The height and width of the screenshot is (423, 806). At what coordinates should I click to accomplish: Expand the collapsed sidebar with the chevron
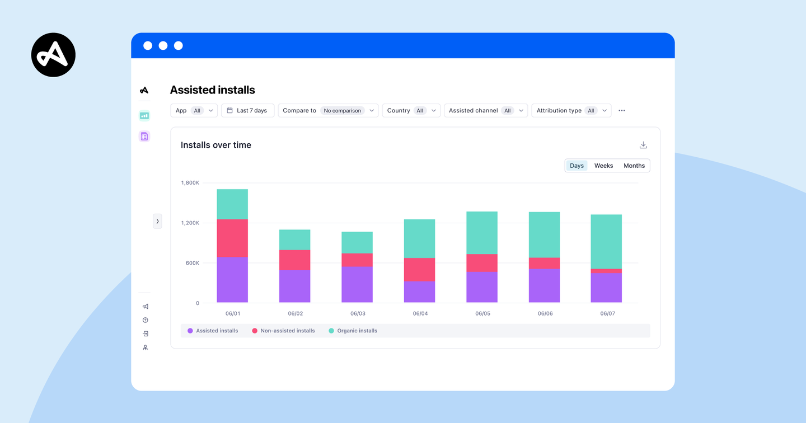[x=157, y=221]
